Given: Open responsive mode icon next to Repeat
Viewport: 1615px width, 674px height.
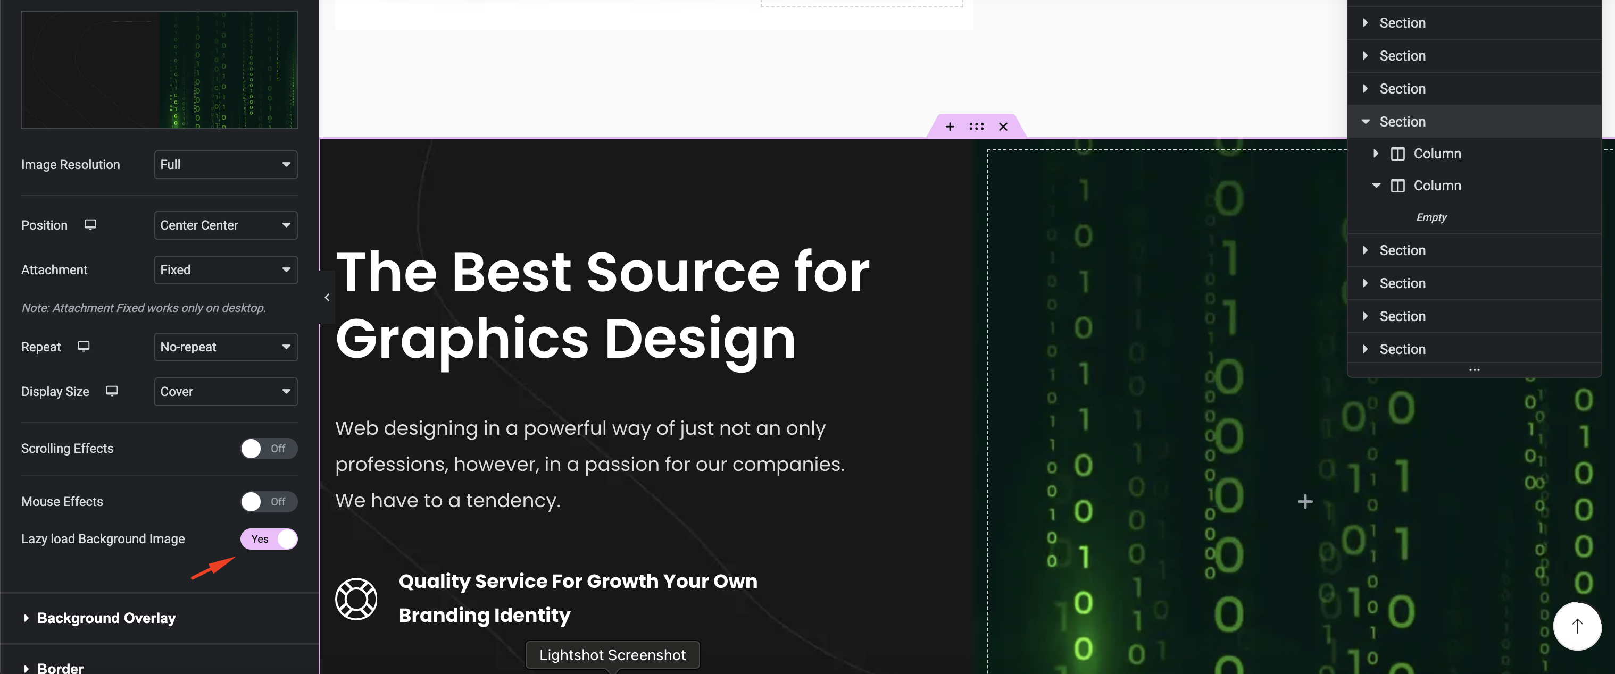Looking at the screenshot, I should pos(84,346).
